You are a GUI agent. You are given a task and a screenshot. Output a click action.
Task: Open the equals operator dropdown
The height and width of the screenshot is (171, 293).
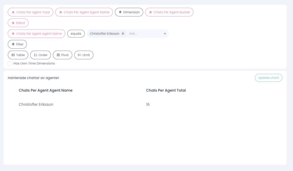pos(76,34)
